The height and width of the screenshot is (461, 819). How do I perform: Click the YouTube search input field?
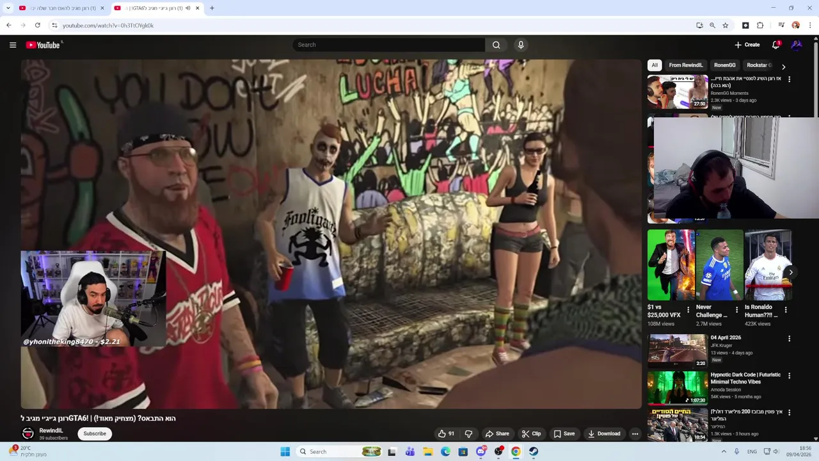point(389,45)
